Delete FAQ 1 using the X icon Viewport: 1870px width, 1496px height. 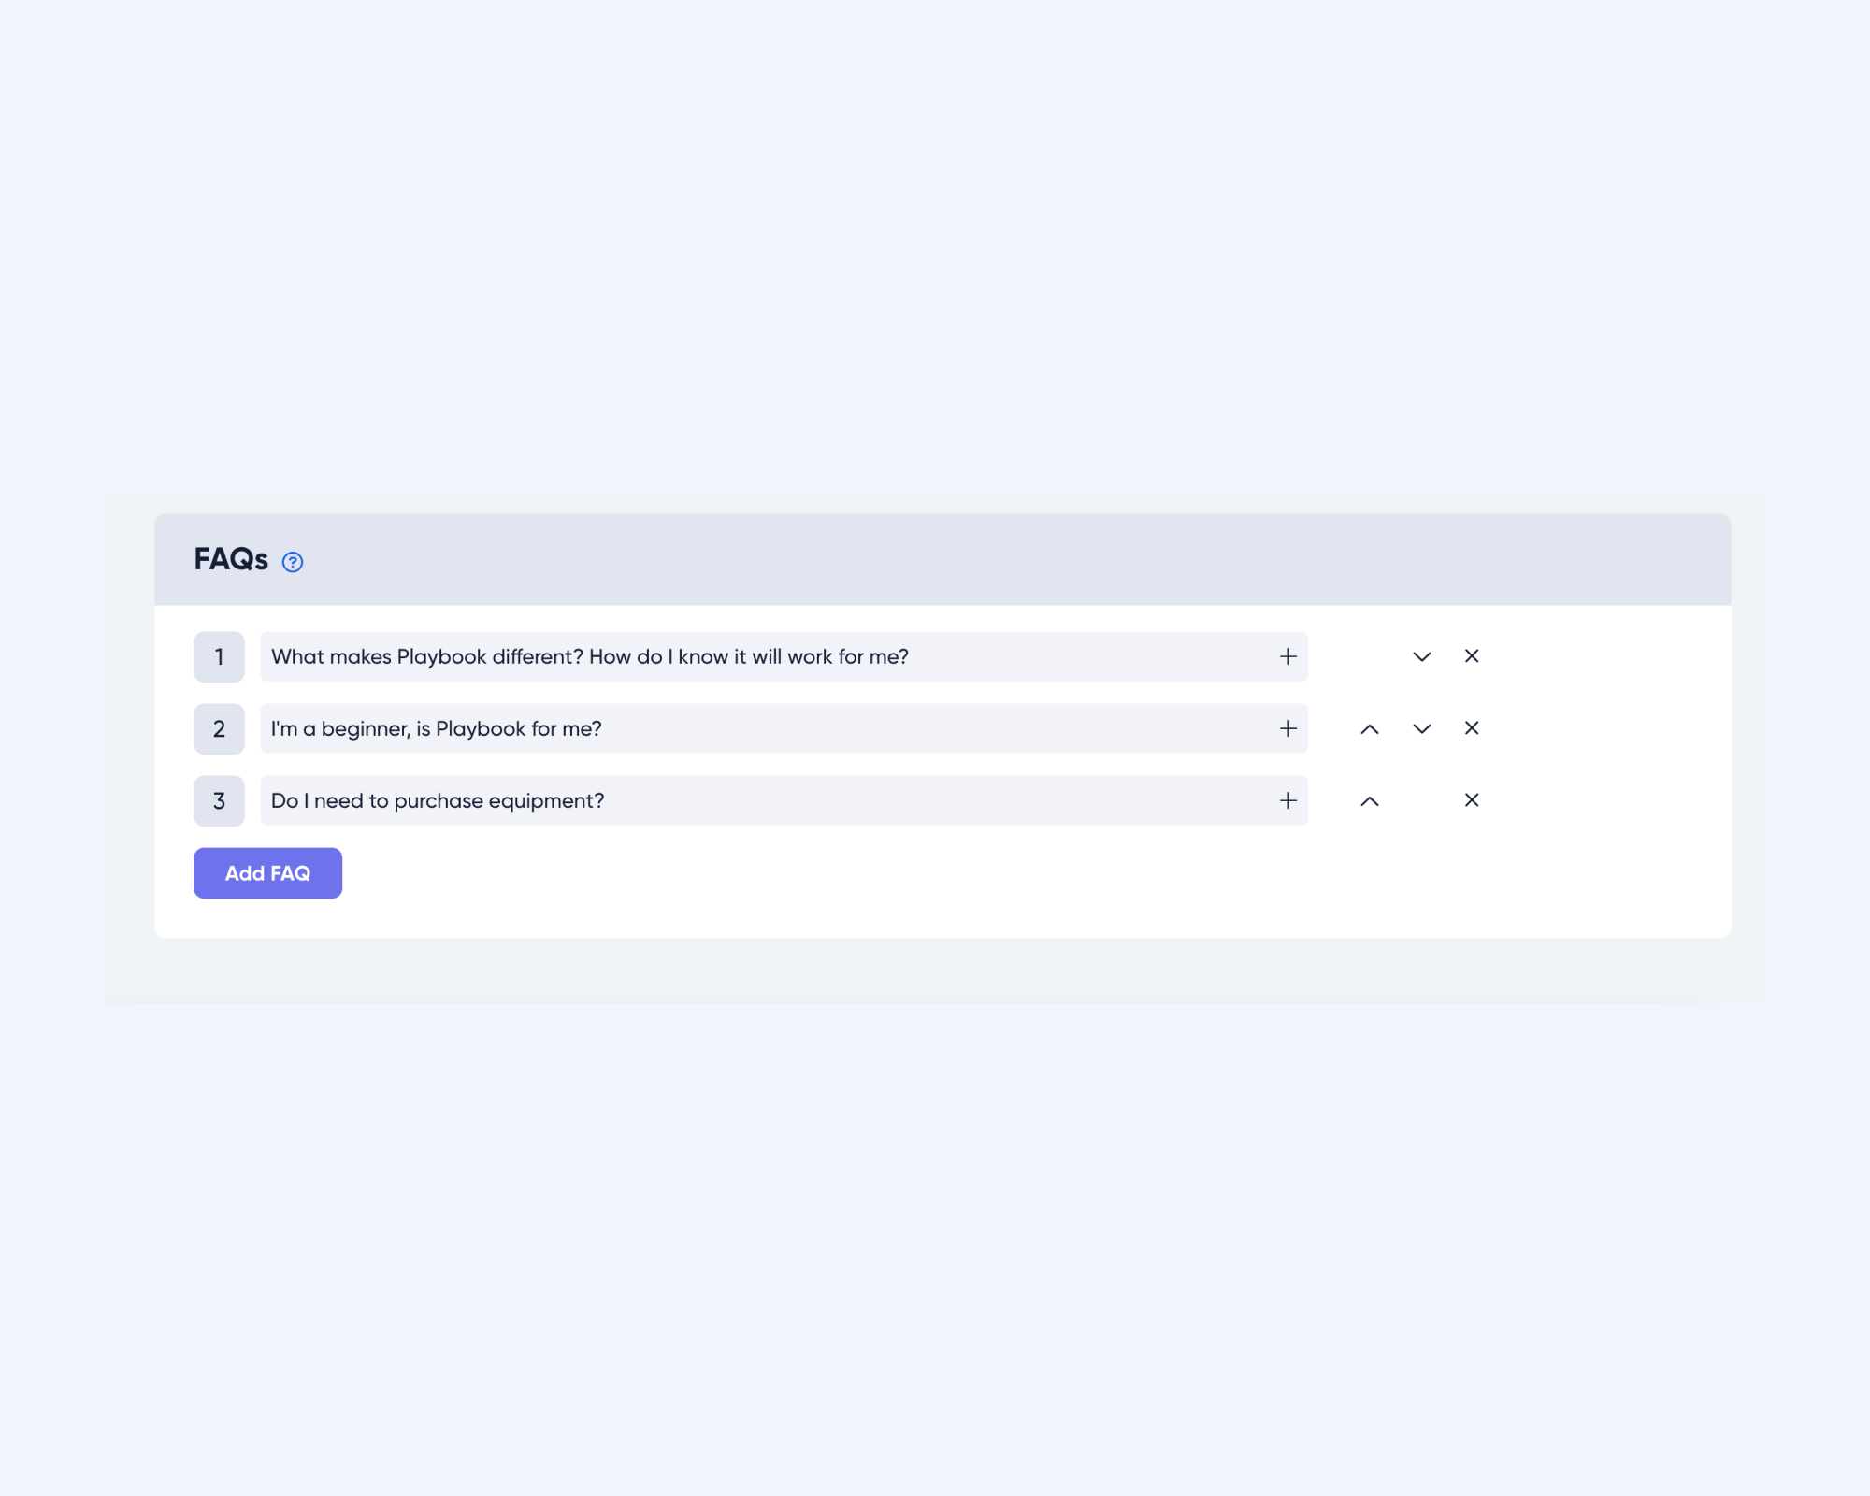[1472, 655]
